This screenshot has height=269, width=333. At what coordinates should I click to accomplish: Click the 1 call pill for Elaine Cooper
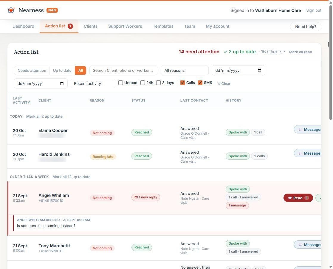[258, 132]
